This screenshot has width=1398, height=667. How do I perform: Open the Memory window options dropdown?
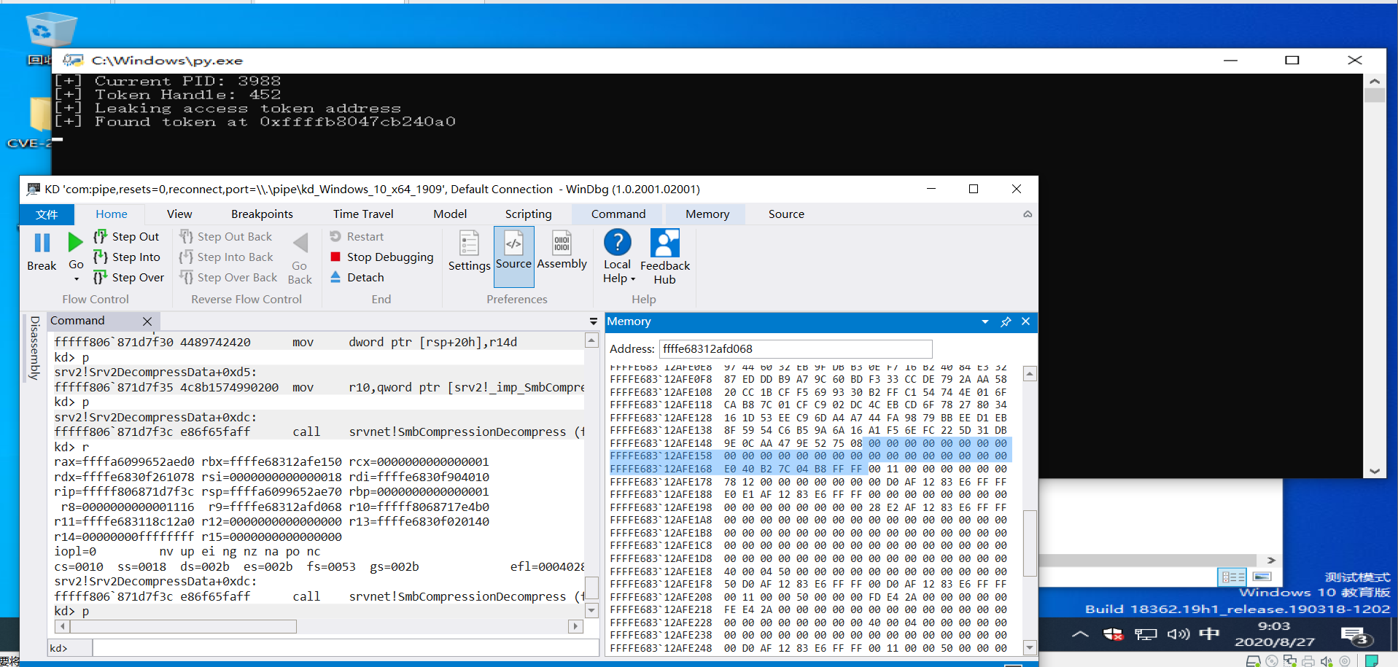(x=985, y=321)
